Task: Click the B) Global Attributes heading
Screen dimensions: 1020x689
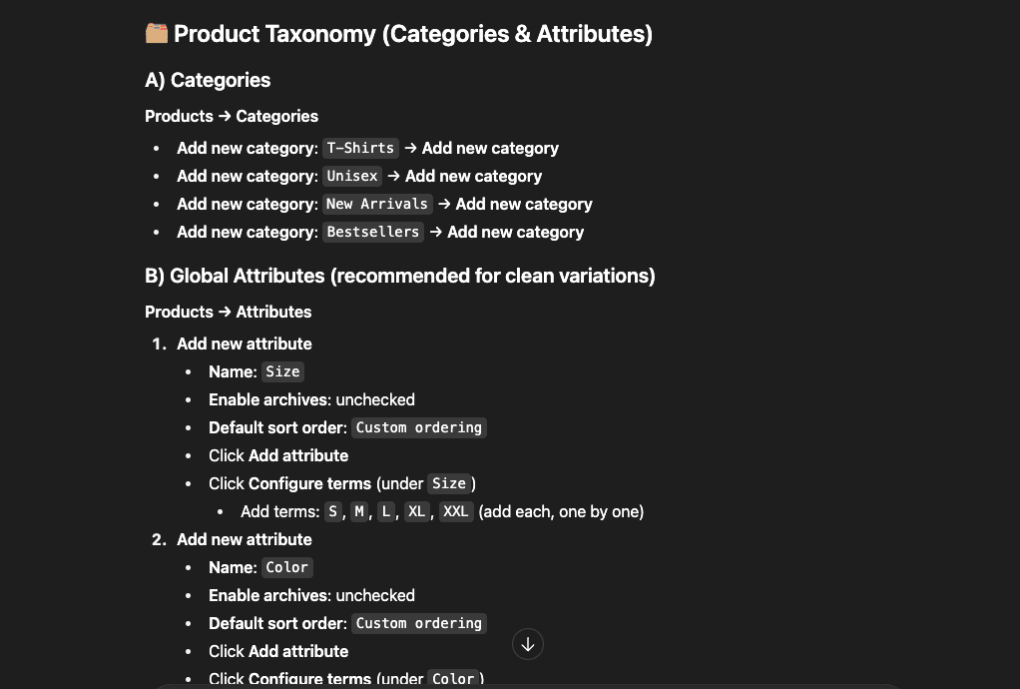Action: click(x=400, y=276)
